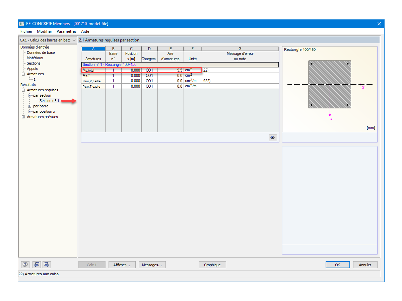Open the Modifier menu
Screen dimensions: 402x301
tap(45, 31)
